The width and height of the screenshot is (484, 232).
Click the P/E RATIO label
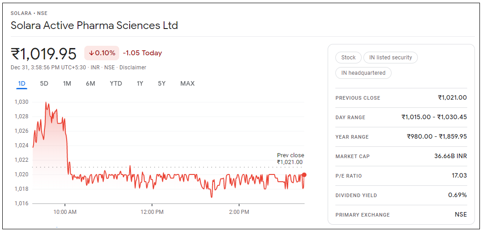(x=348, y=176)
